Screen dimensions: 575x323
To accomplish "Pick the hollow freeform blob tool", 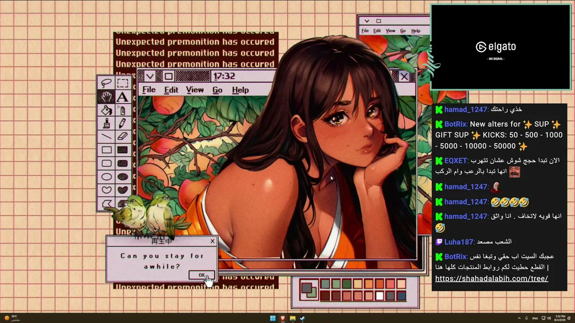I will click(x=106, y=190).
